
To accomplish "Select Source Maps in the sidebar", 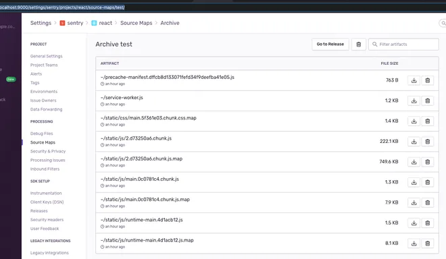I will click(x=43, y=142).
